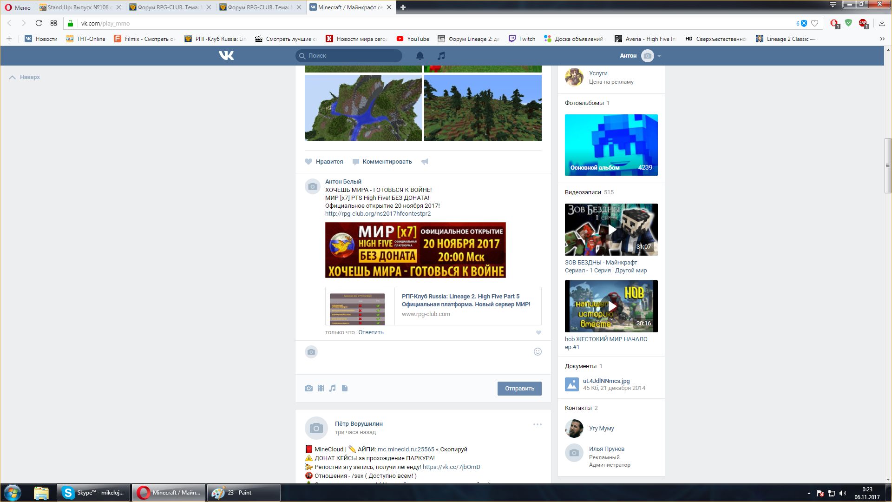Image resolution: width=892 pixels, height=502 pixels.
Task: Toggle the Opera bookmark heart in address bar
Action: click(814, 23)
